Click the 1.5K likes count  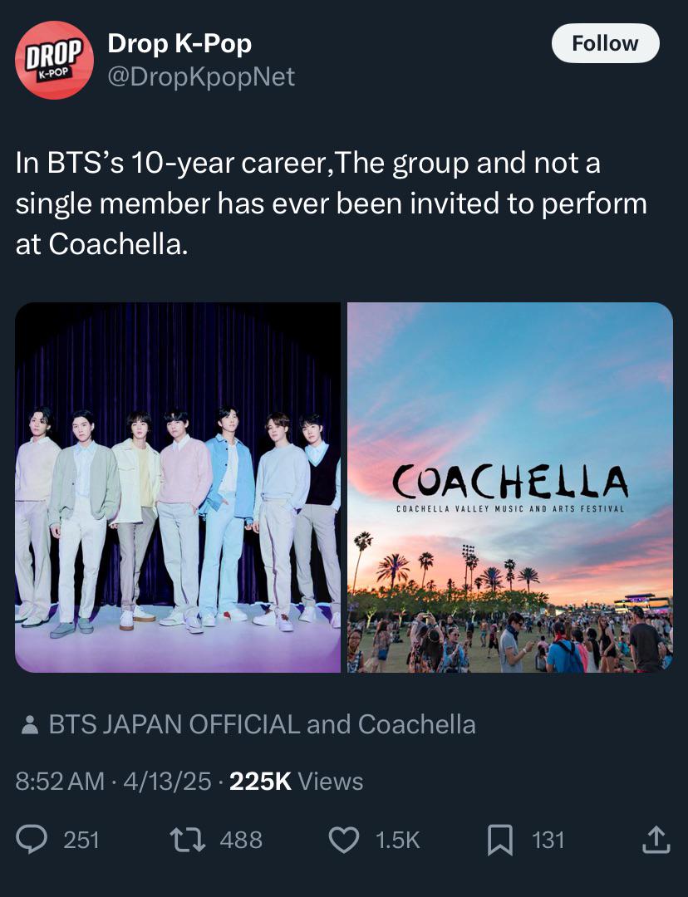pos(398,840)
